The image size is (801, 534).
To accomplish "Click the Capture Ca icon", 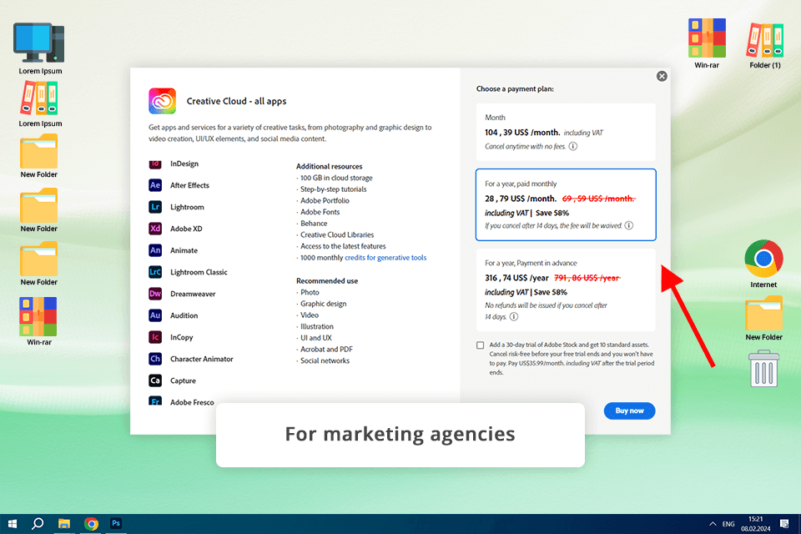I will coord(155,380).
